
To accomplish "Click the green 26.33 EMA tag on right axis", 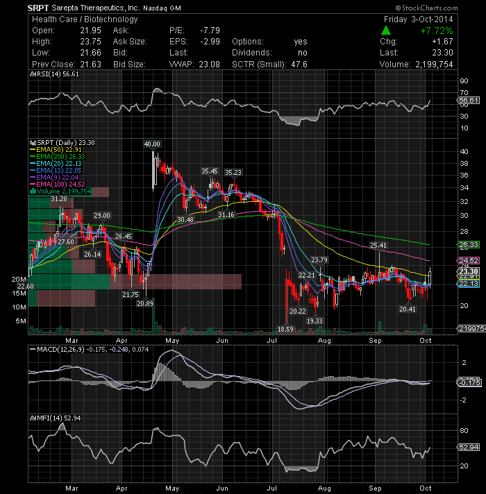I will [x=469, y=245].
